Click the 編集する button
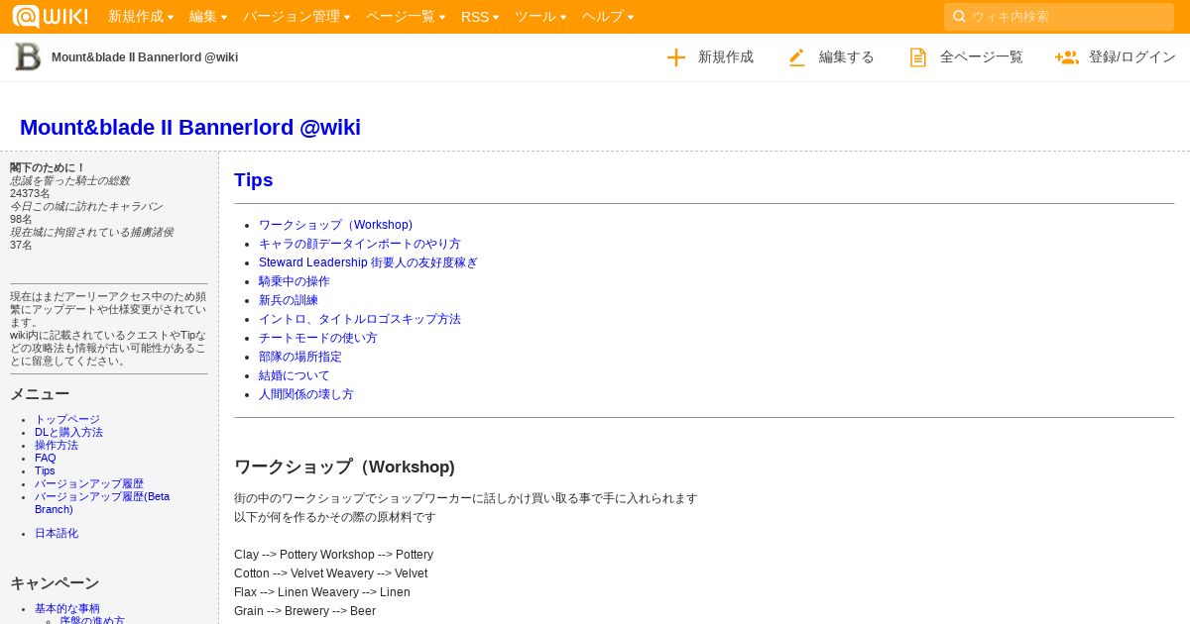The width and height of the screenshot is (1190, 624). [831, 57]
